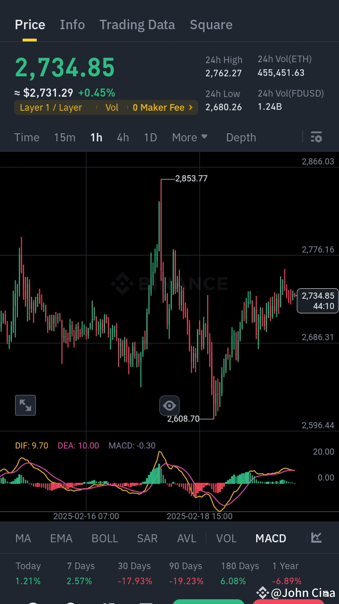Open chart settings icon beside Depth
This screenshot has width=339, height=604.
tap(316, 137)
